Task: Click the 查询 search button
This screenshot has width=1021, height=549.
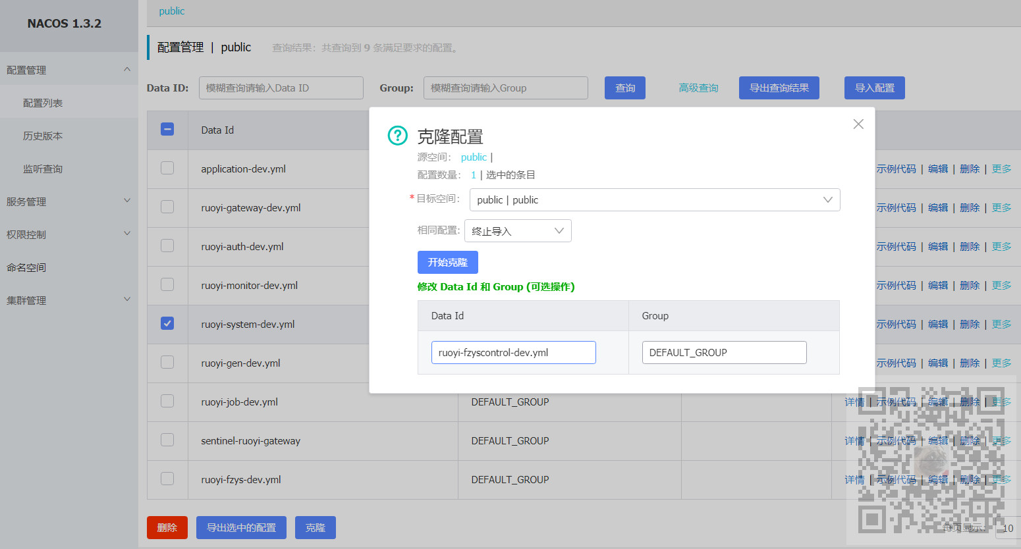Action: point(625,88)
